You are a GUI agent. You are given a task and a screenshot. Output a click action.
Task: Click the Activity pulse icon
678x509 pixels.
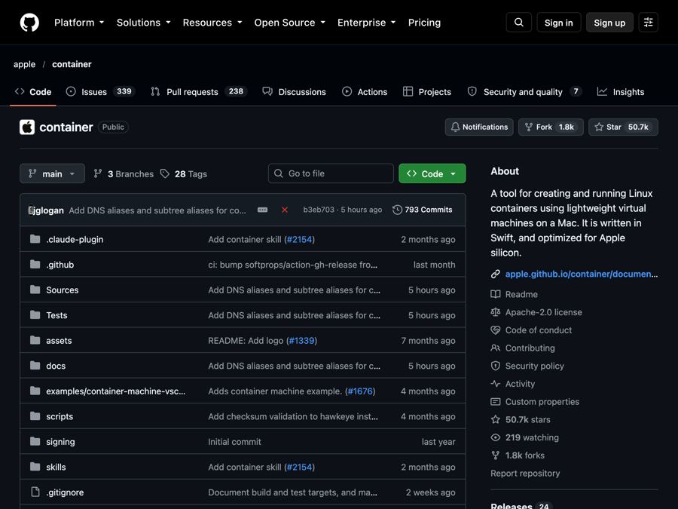tap(495, 384)
